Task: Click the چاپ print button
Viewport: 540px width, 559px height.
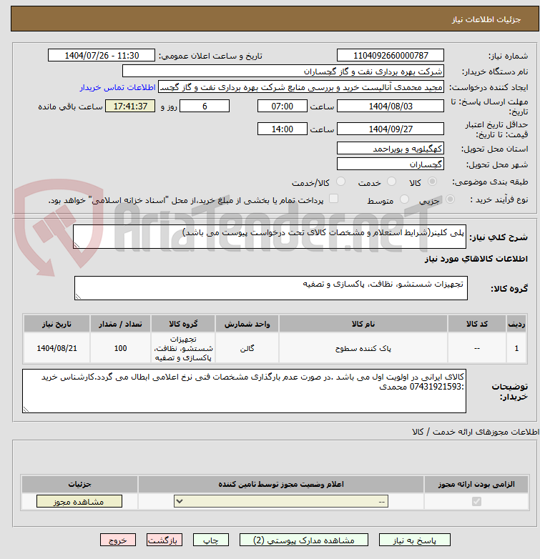Action: tap(211, 540)
